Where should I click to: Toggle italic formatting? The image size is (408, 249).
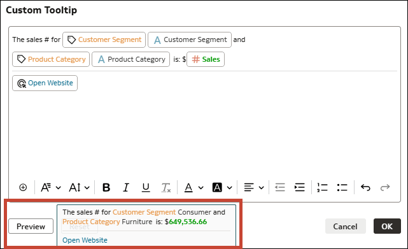tap(126, 187)
